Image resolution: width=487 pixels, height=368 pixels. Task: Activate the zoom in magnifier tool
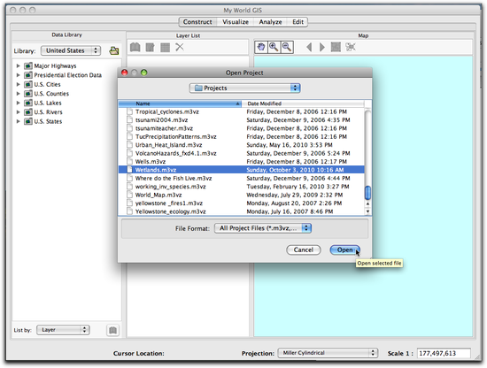[274, 47]
